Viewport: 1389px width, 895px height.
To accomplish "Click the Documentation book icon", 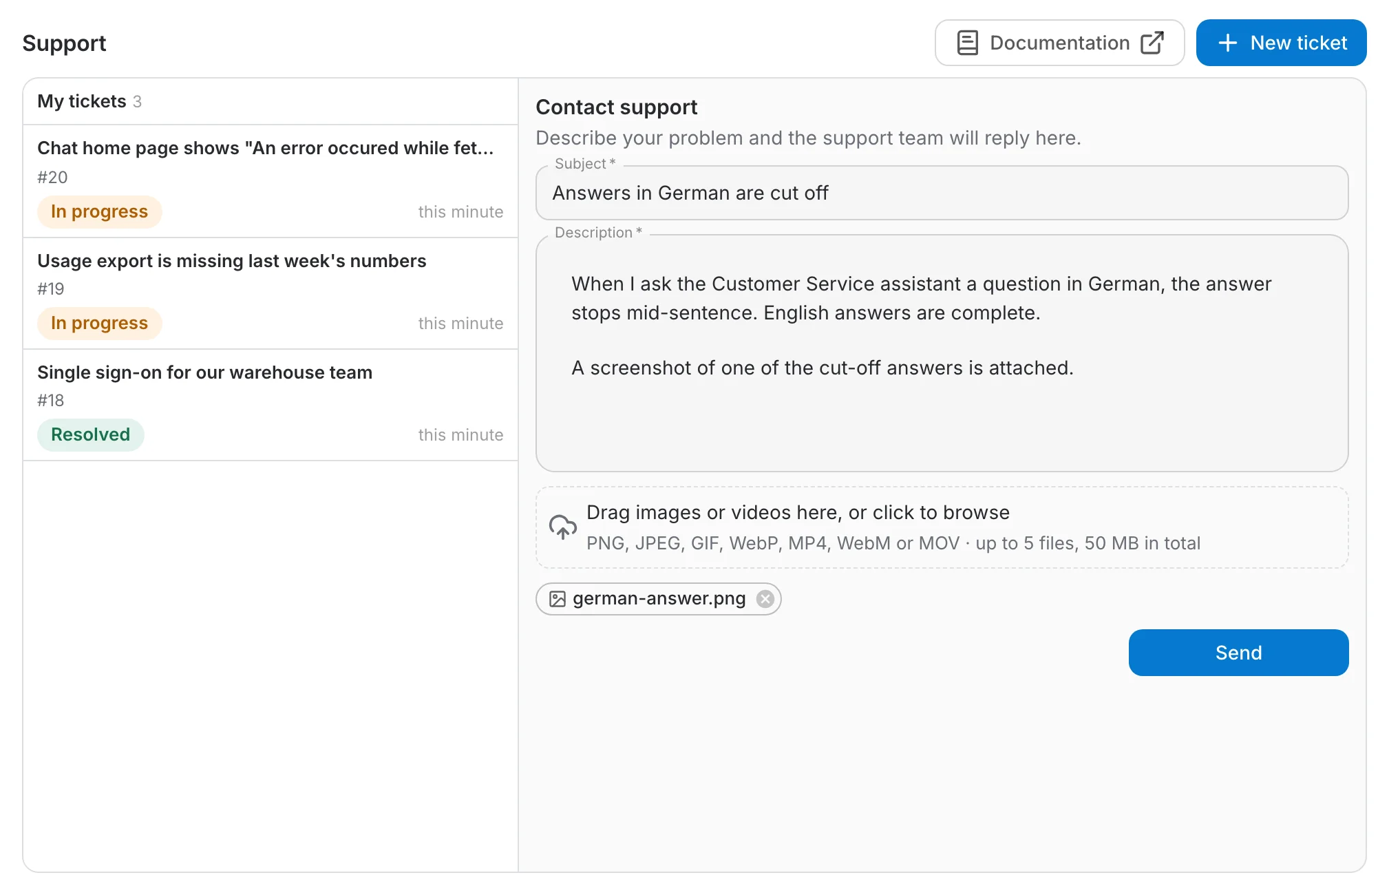I will [x=967, y=43].
